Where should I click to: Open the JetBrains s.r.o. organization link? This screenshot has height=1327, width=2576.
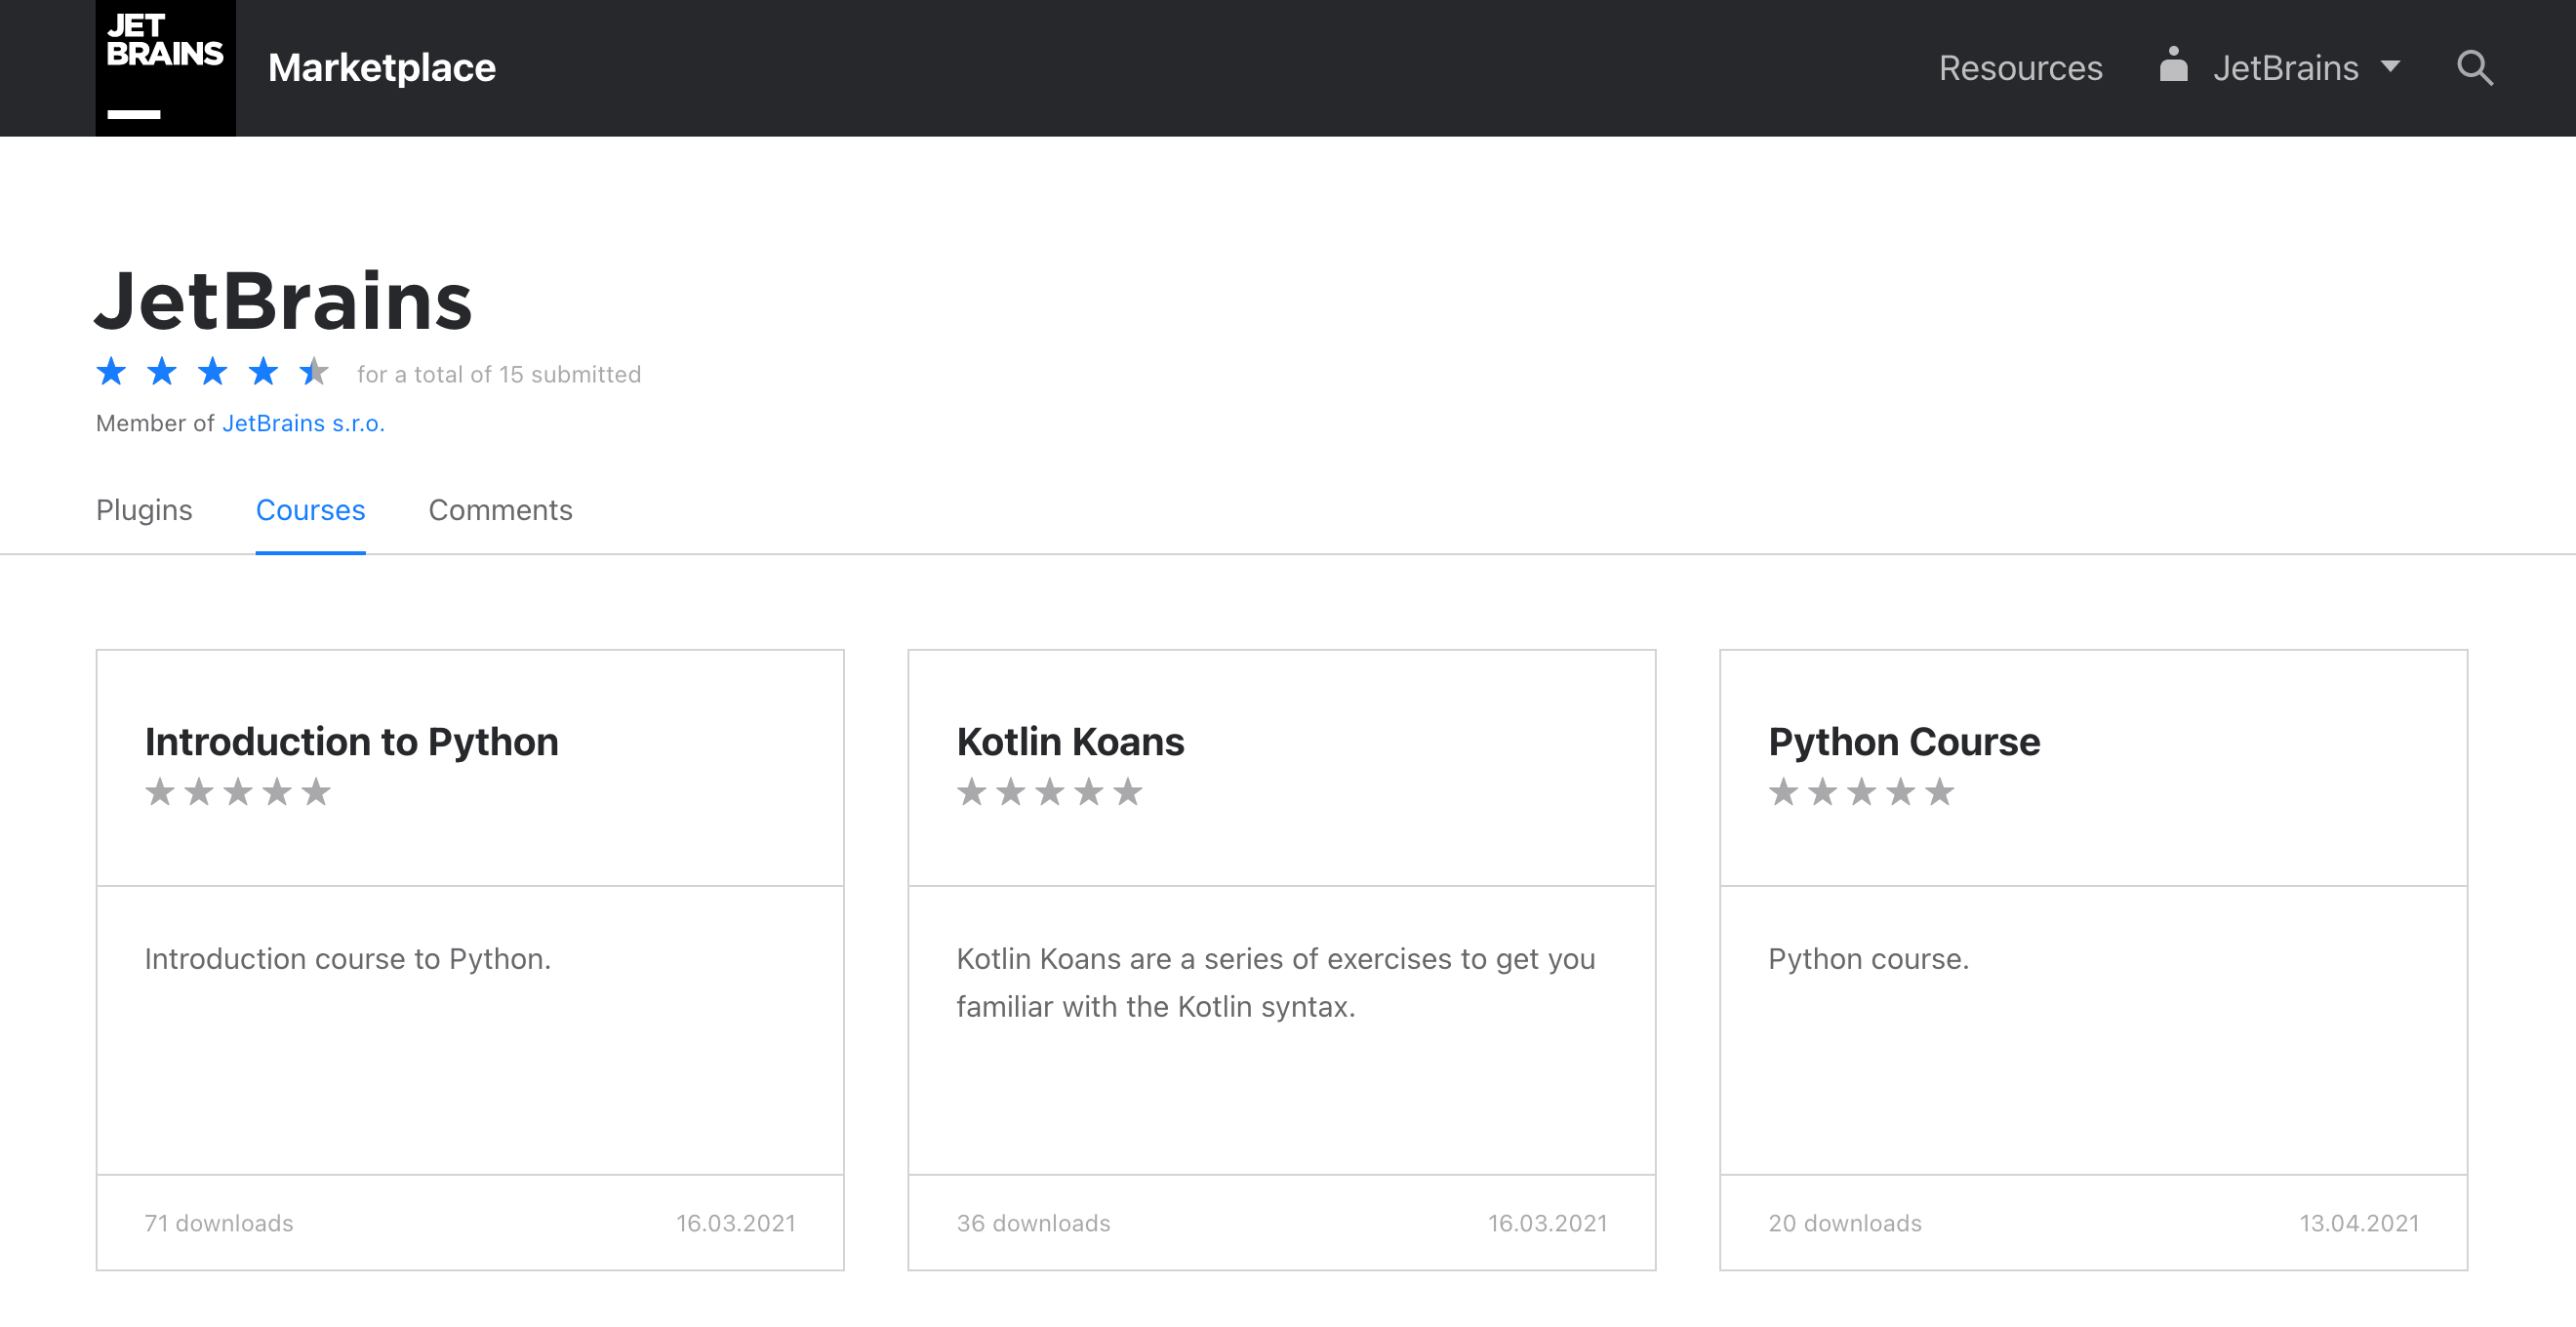303,423
